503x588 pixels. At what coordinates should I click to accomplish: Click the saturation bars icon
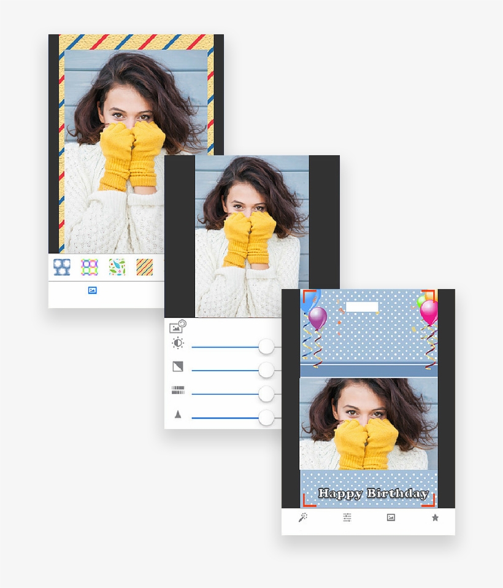click(x=178, y=390)
